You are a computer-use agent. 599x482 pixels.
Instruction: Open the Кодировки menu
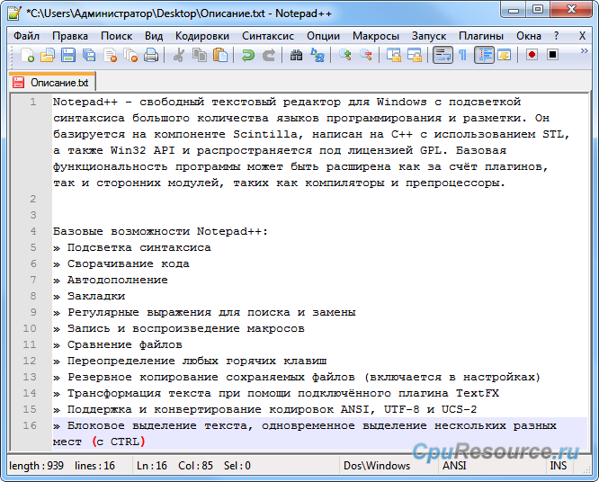click(x=202, y=36)
